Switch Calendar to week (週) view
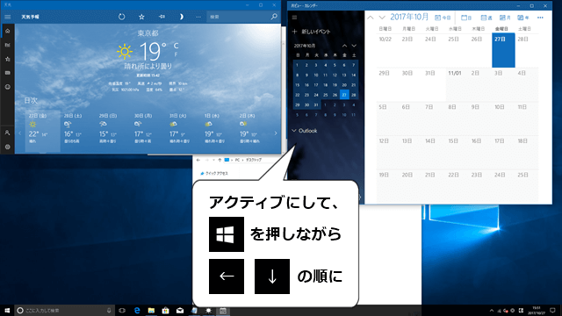 pyautogui.click(x=486, y=18)
